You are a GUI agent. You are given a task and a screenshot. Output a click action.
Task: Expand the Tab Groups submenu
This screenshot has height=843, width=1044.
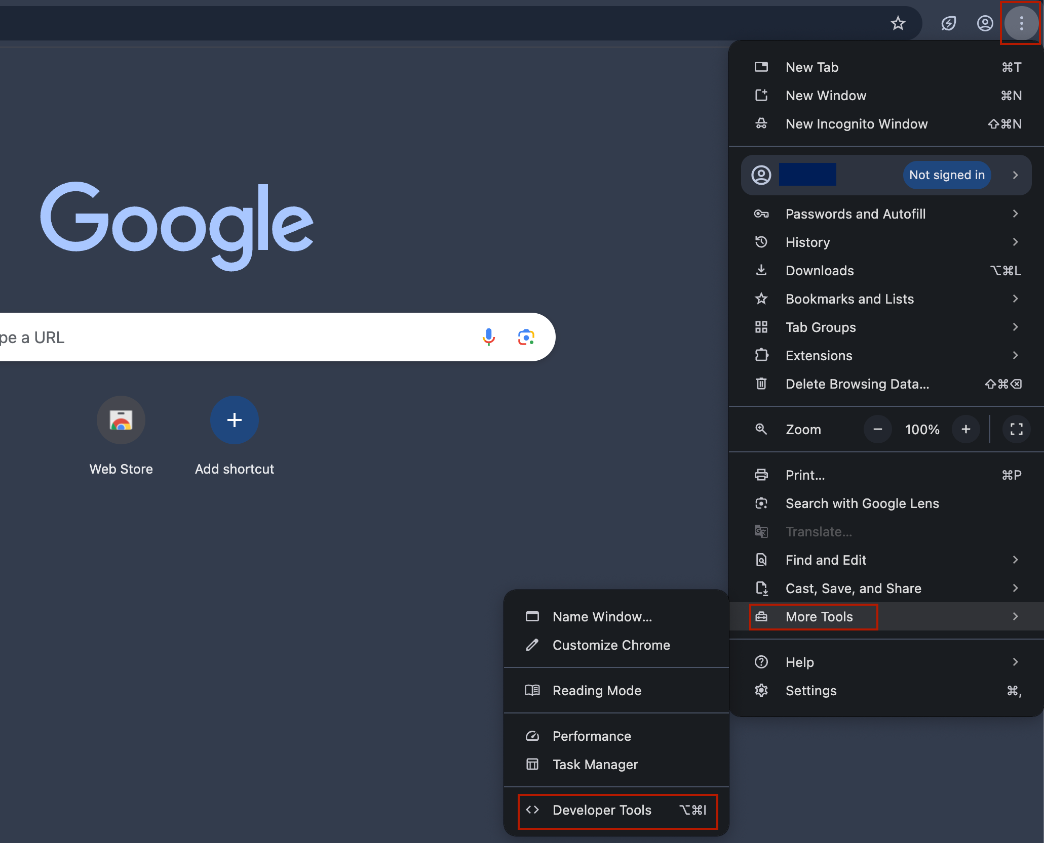click(885, 327)
